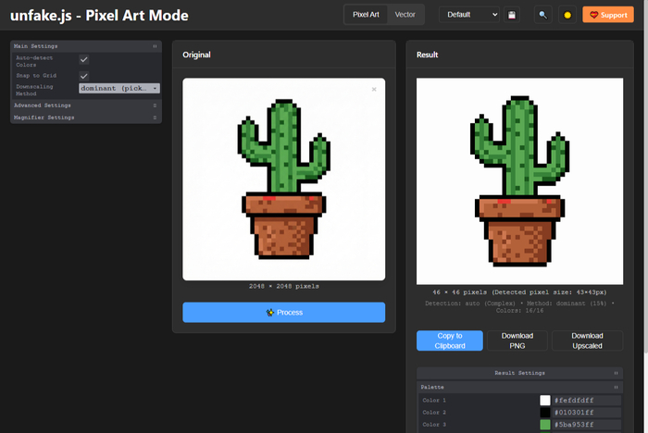Expand the Advanced Settings section
648x433 pixels.
point(155,105)
